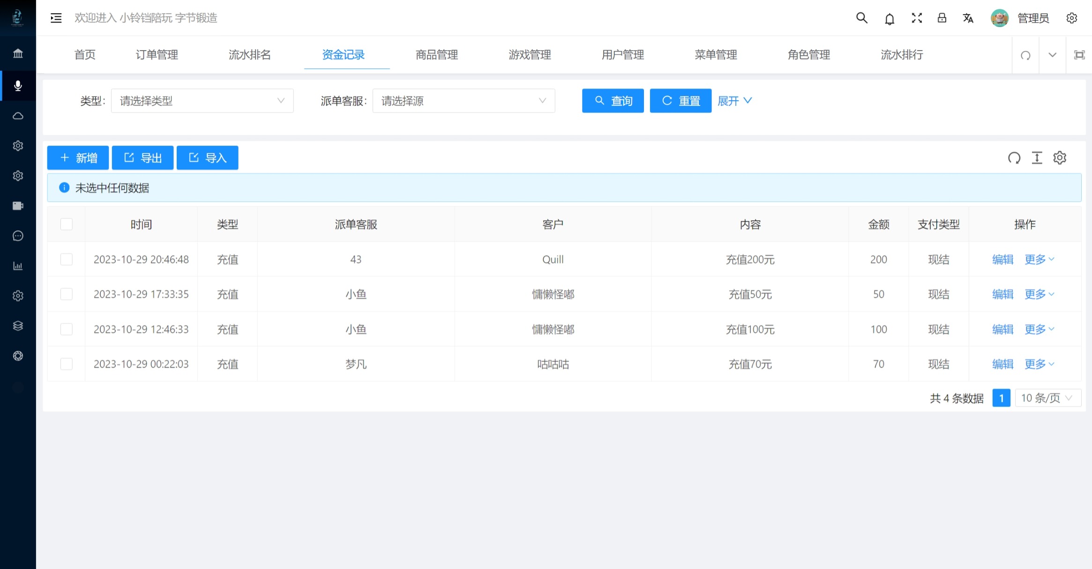
Task: Edit the 充值50元 record via 编辑
Action: click(x=1002, y=294)
